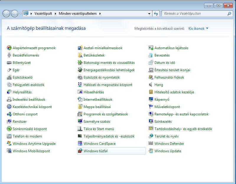Click Szinkronizáló központ green icon
The width and height of the screenshot is (236, 184).
point(9,129)
